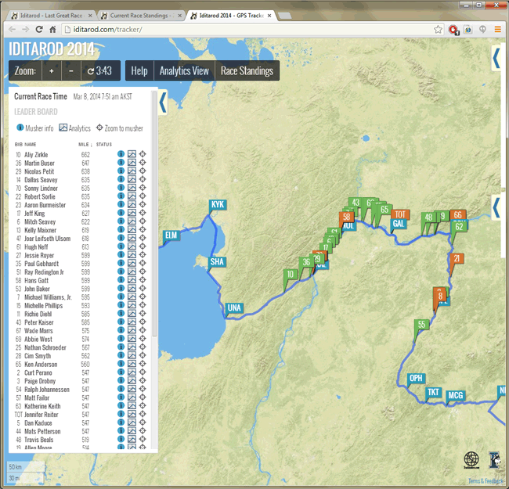Image resolution: width=509 pixels, height=489 pixels.
Task: Open analytics chart for Martin Buser
Action: coord(132,163)
